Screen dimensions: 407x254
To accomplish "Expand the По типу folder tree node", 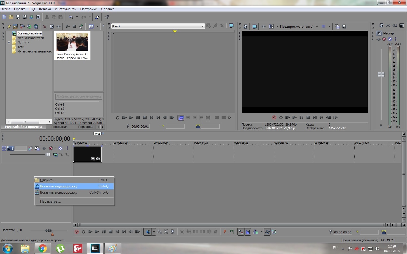I will [9, 43].
